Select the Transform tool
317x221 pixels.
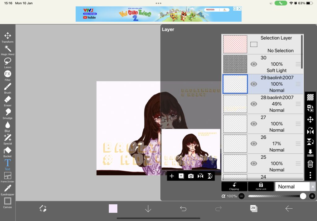click(x=7, y=37)
